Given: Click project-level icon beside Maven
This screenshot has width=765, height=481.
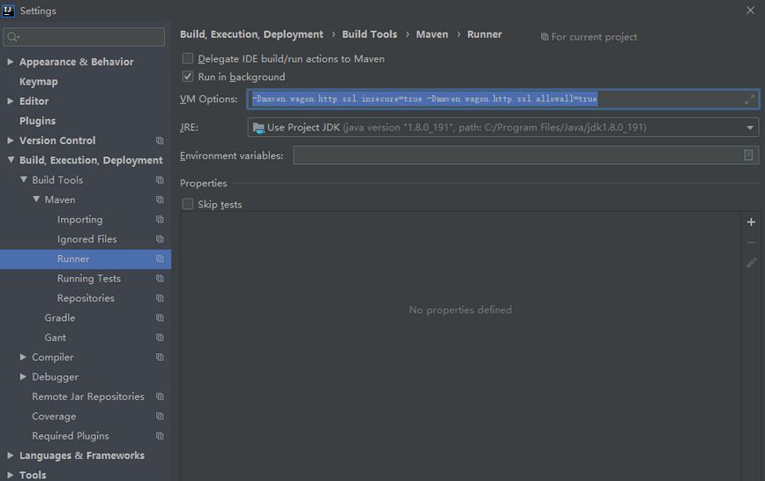Looking at the screenshot, I should 160,199.
